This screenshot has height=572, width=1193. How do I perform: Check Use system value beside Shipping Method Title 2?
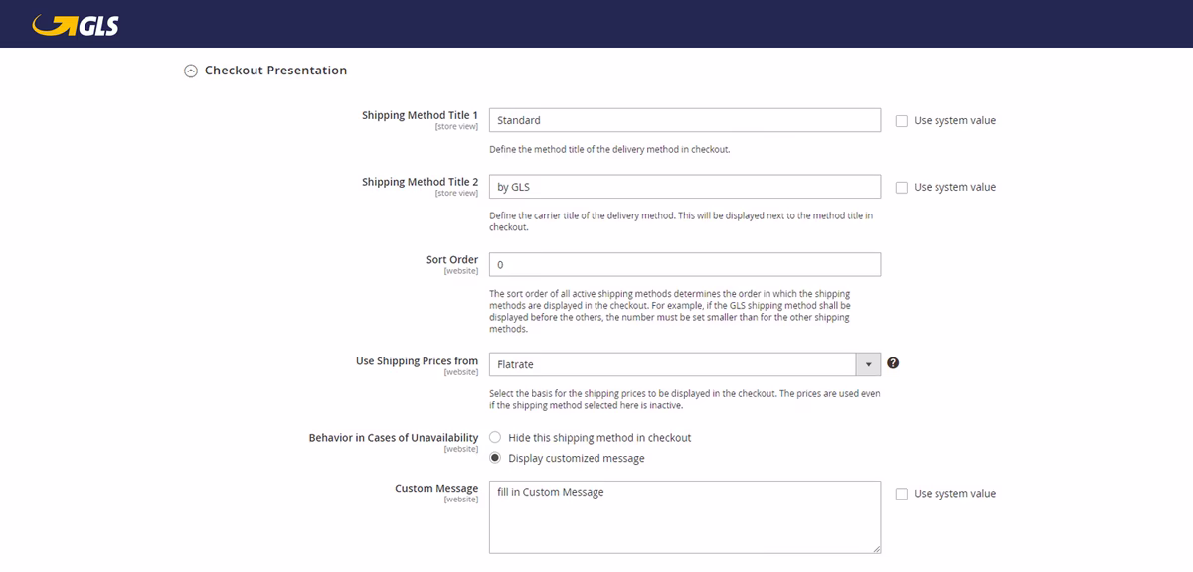tap(901, 187)
